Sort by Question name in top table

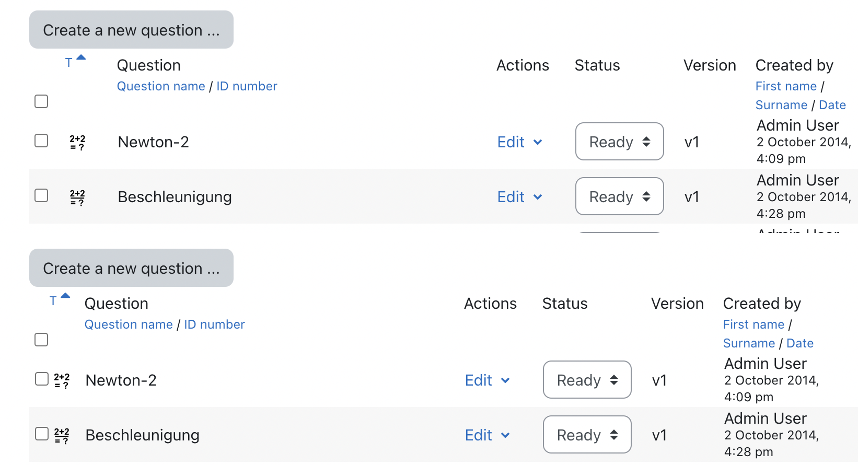[161, 86]
